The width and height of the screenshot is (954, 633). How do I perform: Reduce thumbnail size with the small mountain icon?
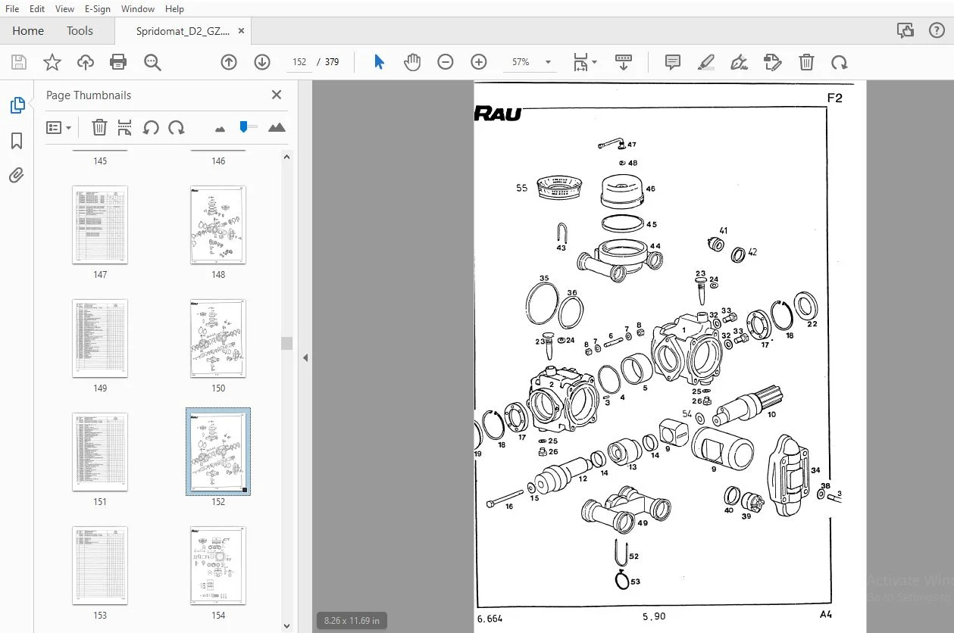click(220, 129)
